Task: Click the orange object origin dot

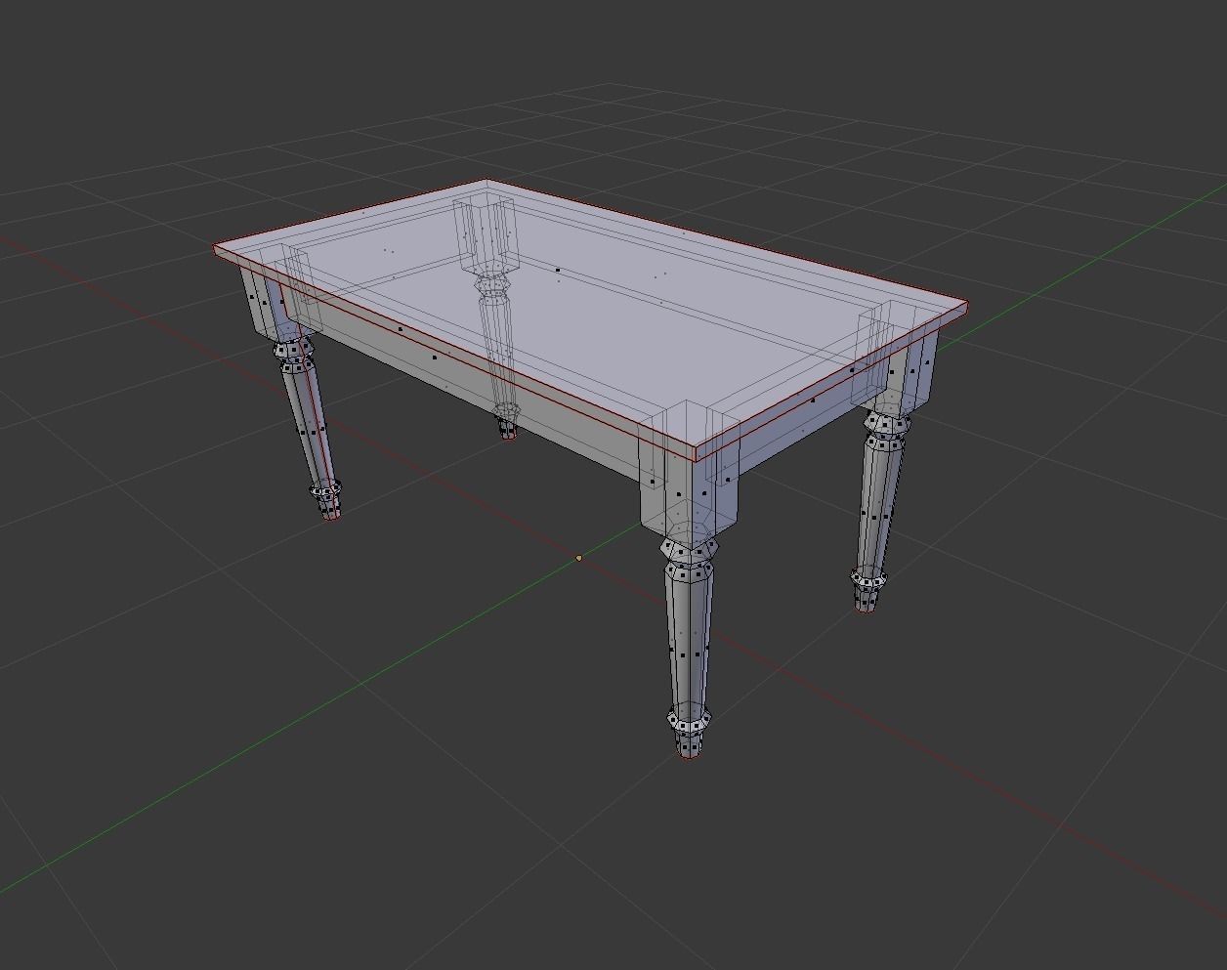Action: pos(579,558)
